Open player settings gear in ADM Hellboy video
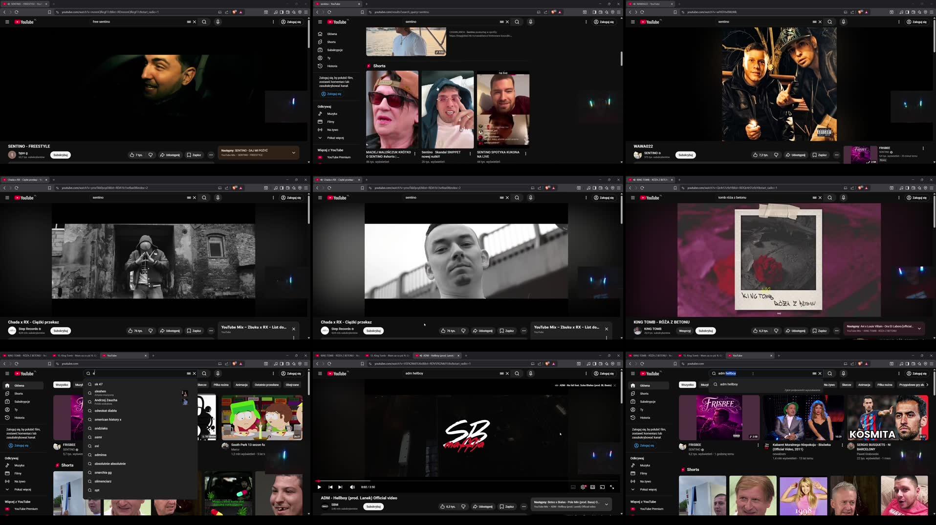936x525 pixels. point(583,487)
